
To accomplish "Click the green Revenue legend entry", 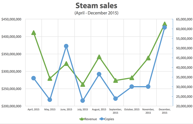I will coord(88,119).
